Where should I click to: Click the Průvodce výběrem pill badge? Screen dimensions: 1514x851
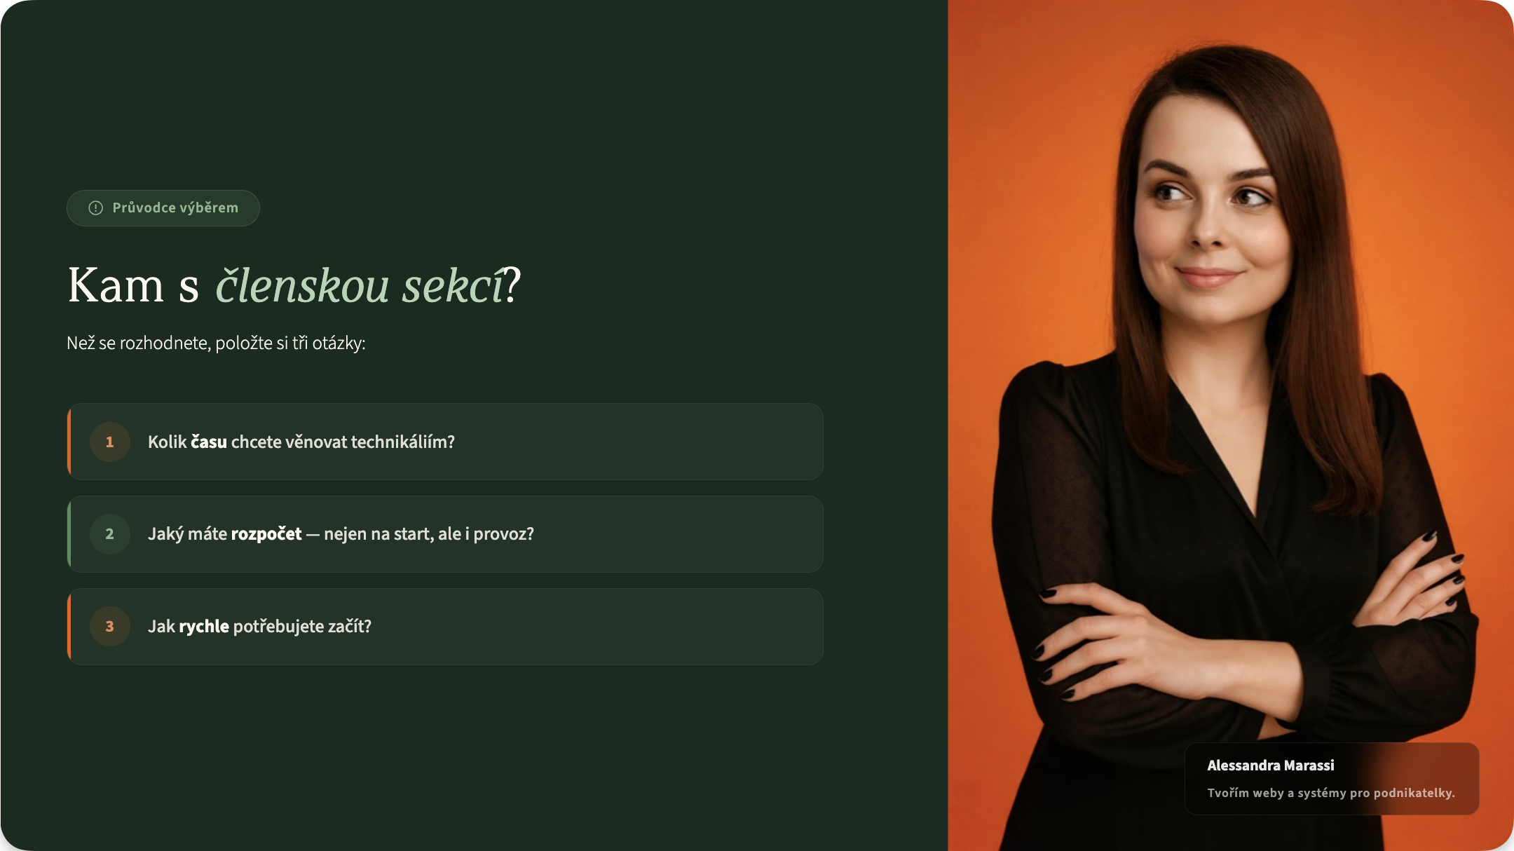click(x=163, y=208)
